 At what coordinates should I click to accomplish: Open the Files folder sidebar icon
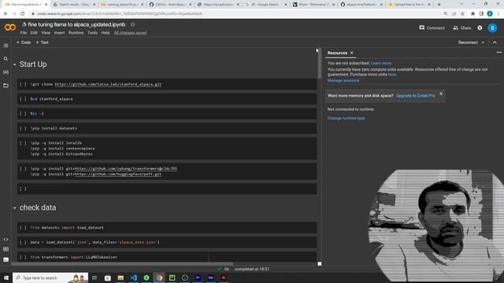point(6,86)
